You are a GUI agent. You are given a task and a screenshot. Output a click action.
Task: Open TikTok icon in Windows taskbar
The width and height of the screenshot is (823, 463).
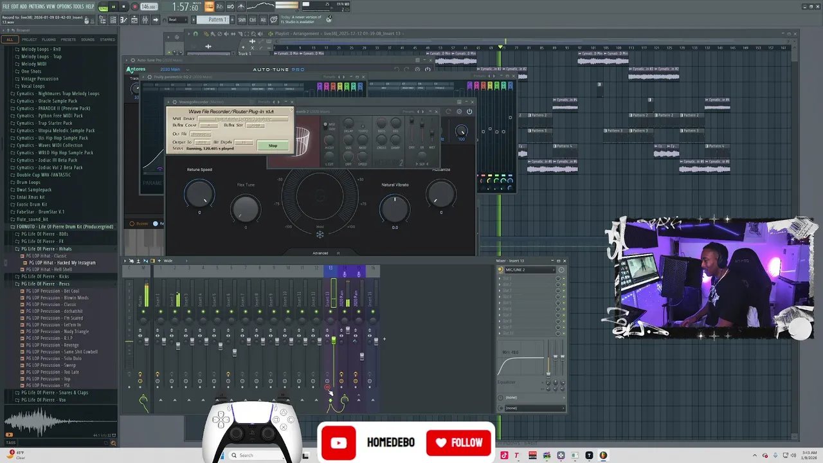pos(505,455)
